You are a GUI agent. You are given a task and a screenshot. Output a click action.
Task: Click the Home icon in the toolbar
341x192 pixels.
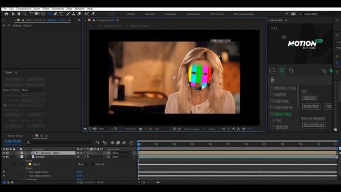coord(6,14)
